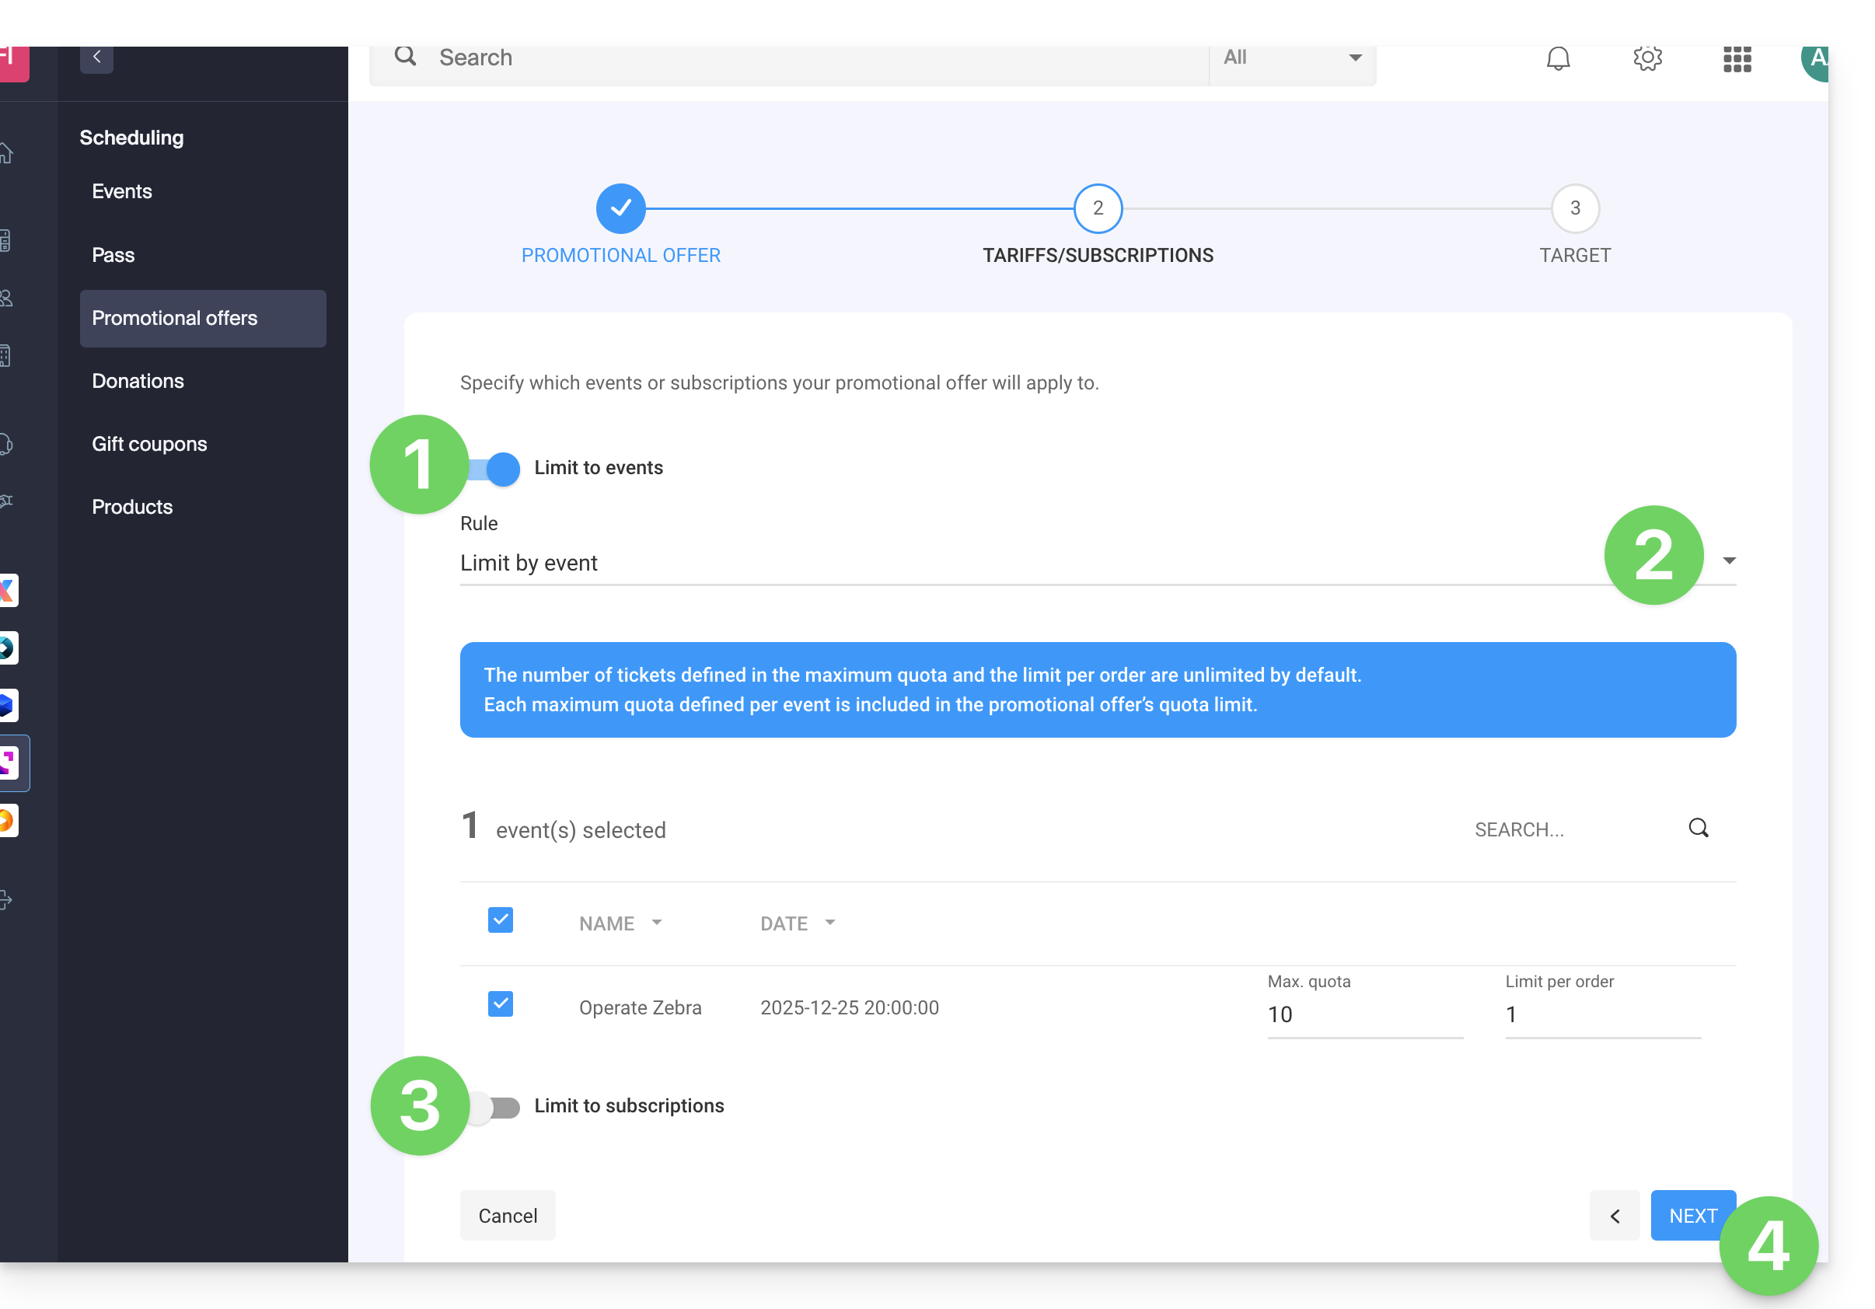Go to Donations in the sidebar menu
Image resolution: width=1875 pixels, height=1309 pixels.
pyautogui.click(x=138, y=382)
